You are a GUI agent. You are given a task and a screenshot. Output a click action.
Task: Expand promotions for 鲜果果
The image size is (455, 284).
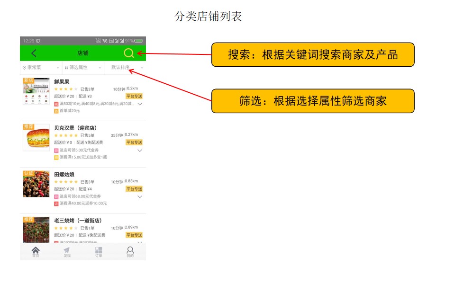[139, 104]
